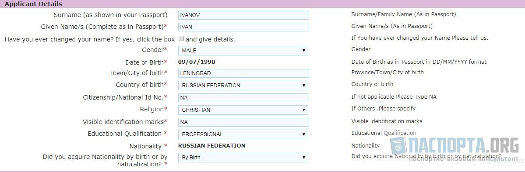525x172 pixels.
Task: Click the Religion dropdown arrow
Action: (304, 110)
